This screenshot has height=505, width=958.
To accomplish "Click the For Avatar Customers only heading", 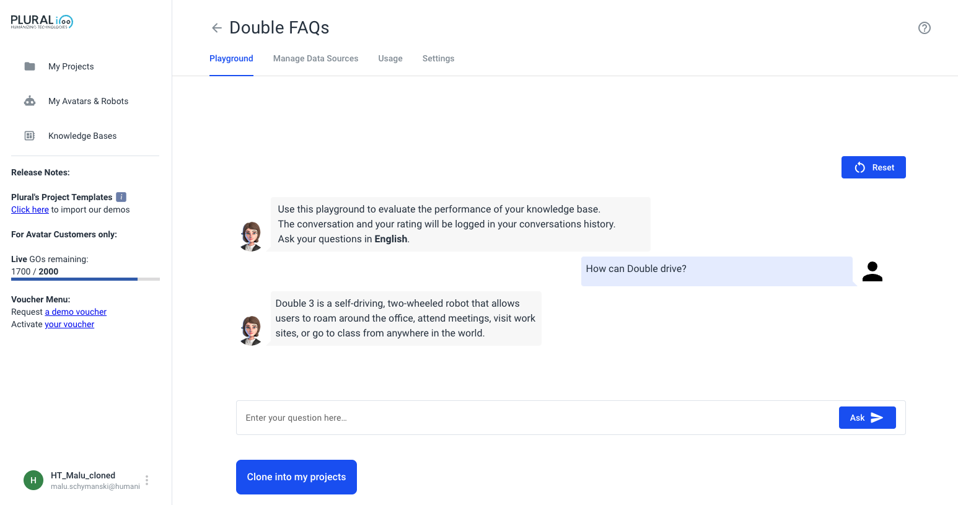I will pyautogui.click(x=64, y=234).
